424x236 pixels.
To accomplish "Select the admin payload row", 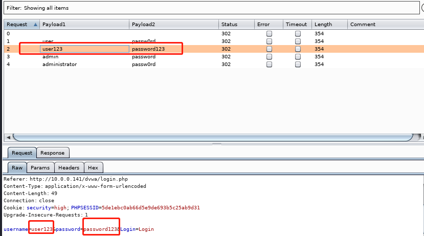I will pyautogui.click(x=214, y=56).
